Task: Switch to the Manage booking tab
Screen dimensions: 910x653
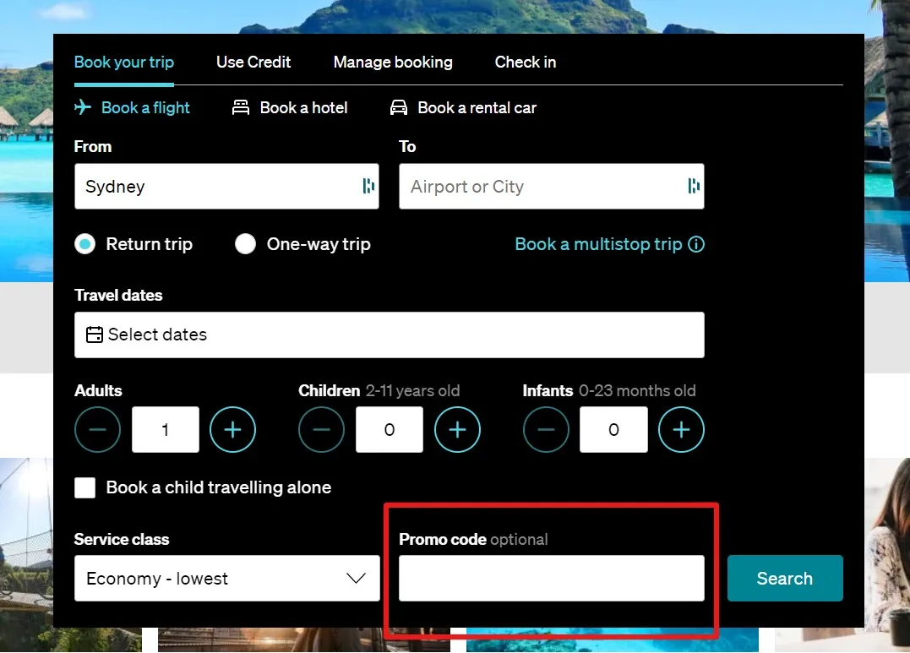Action: [x=393, y=63]
